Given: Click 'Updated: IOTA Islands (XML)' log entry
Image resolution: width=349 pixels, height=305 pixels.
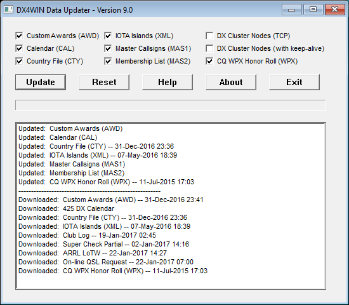Looking at the screenshot, I should [x=98, y=156].
